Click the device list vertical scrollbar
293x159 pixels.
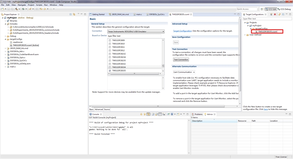[x=163, y=56]
